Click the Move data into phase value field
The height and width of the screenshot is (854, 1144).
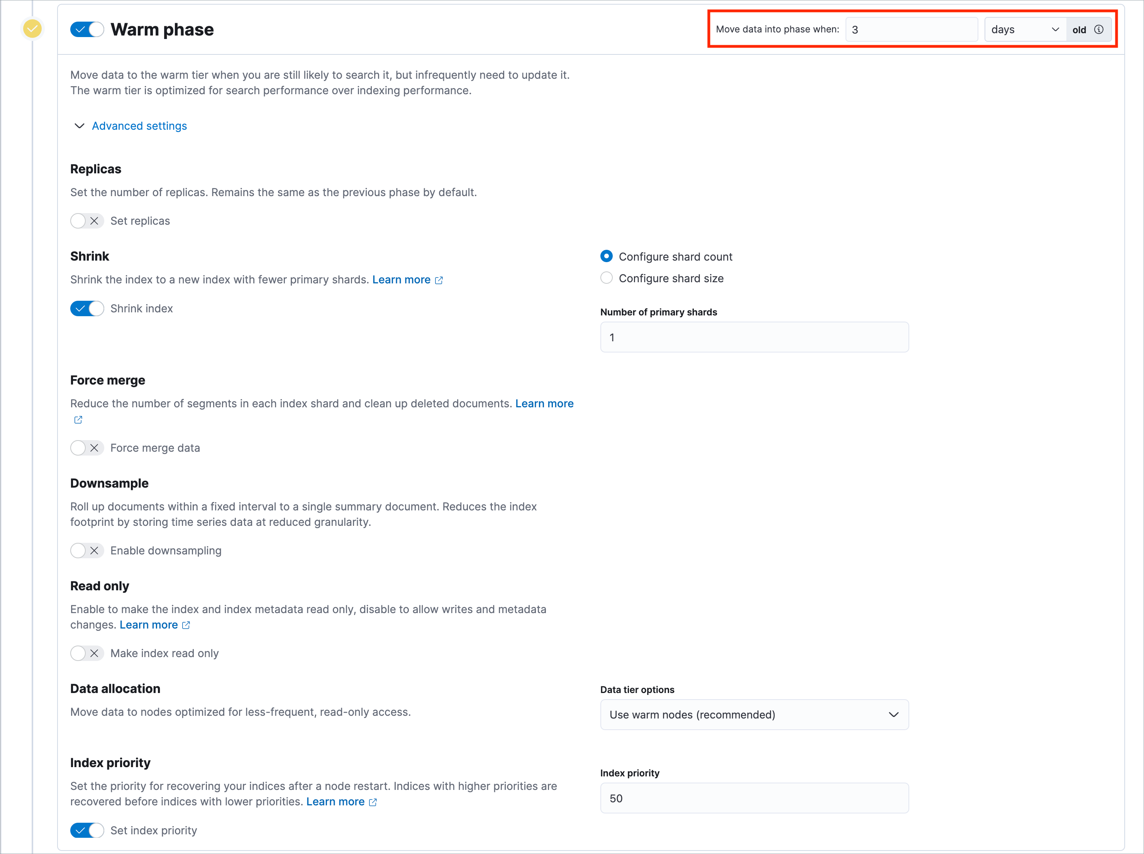pos(911,29)
